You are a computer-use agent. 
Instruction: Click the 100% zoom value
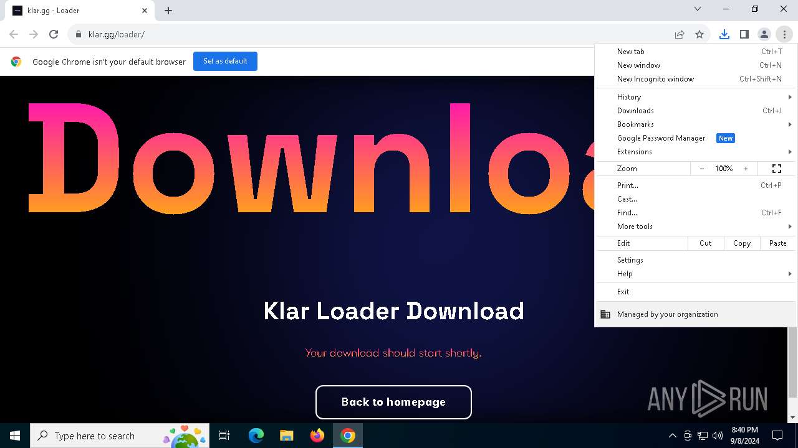(x=724, y=169)
